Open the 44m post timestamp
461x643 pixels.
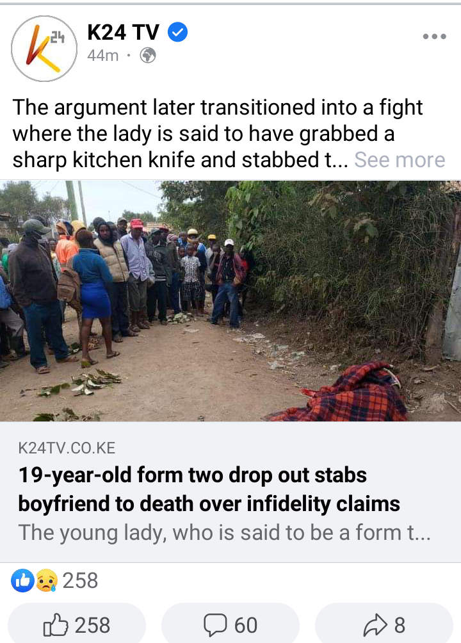tap(102, 55)
